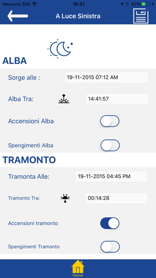
Task: Tap the battery icon in status bar
Action: pyautogui.click(x=146, y=4)
